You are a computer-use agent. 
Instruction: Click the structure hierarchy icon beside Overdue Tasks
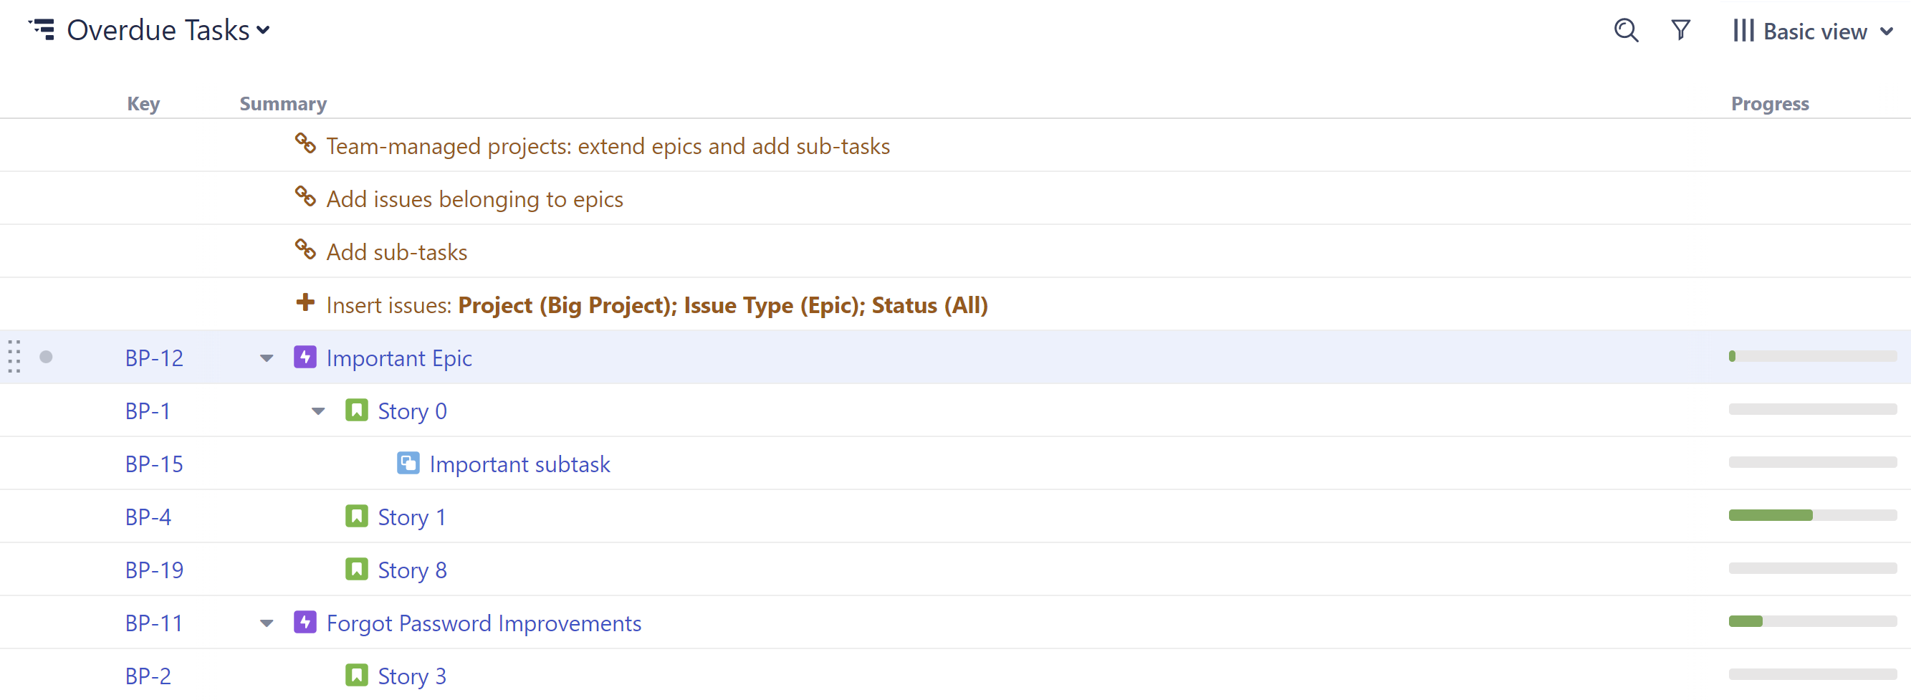(42, 29)
